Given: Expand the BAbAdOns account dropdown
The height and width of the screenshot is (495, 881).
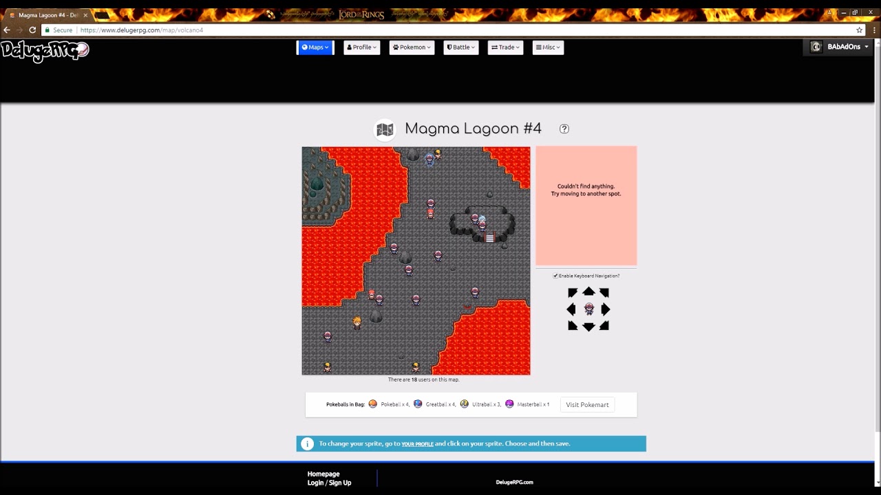Looking at the screenshot, I should tap(867, 47).
